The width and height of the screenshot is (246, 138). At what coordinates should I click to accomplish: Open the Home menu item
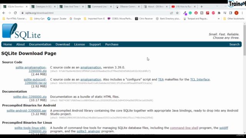tap(8, 44)
